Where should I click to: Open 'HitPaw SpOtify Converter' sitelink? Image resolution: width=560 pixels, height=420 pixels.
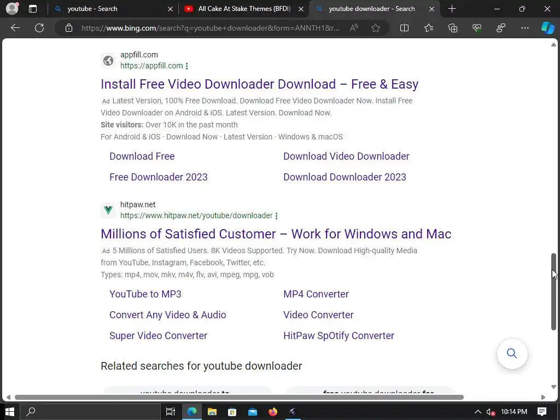[339, 335]
